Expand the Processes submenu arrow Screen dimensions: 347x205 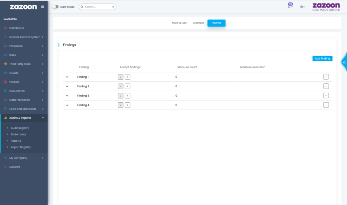coord(43,46)
